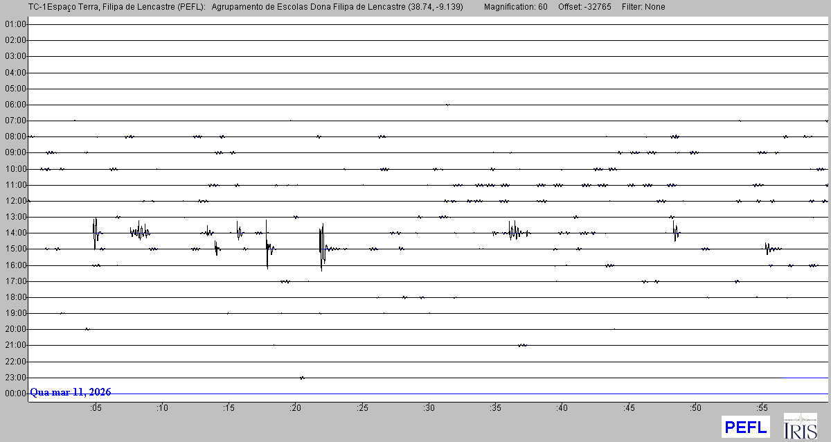The width and height of the screenshot is (831, 442).
Task: Click the 04:00 hour label
Action: point(15,73)
